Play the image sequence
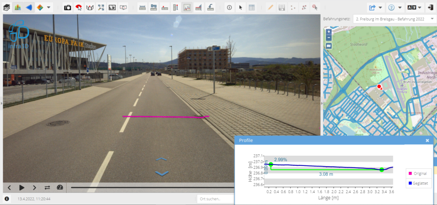 pyautogui.click(x=22, y=188)
